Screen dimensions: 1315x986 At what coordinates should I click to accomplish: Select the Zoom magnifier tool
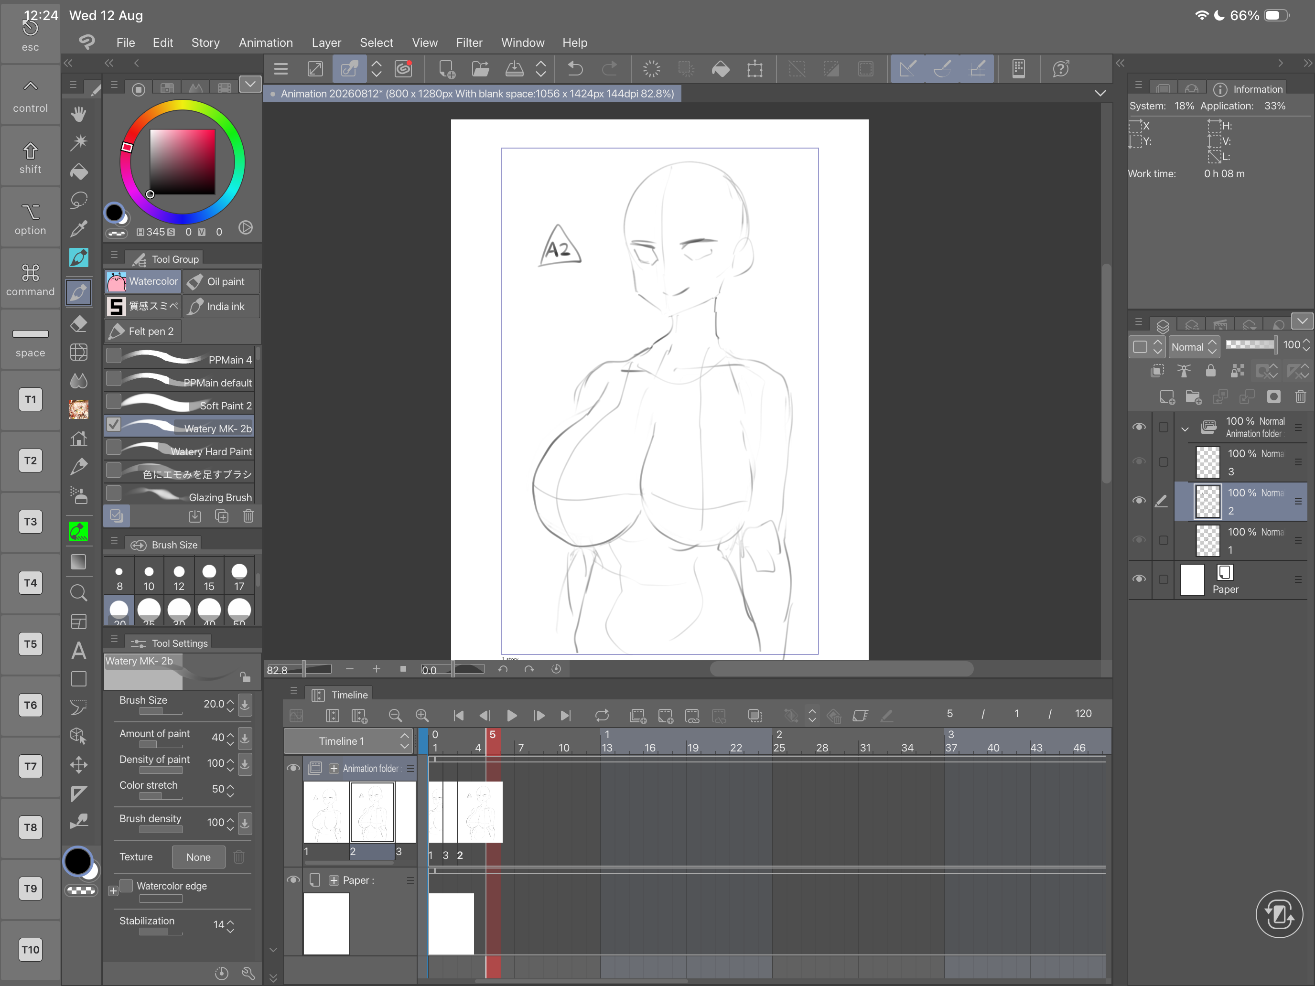click(x=78, y=592)
